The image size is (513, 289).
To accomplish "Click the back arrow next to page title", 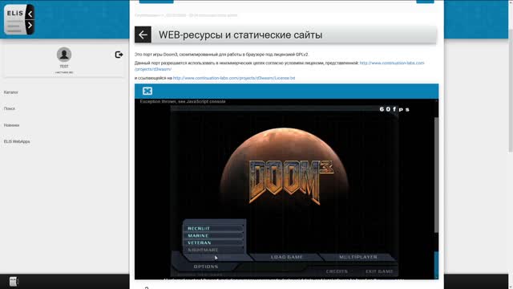I will point(143,35).
